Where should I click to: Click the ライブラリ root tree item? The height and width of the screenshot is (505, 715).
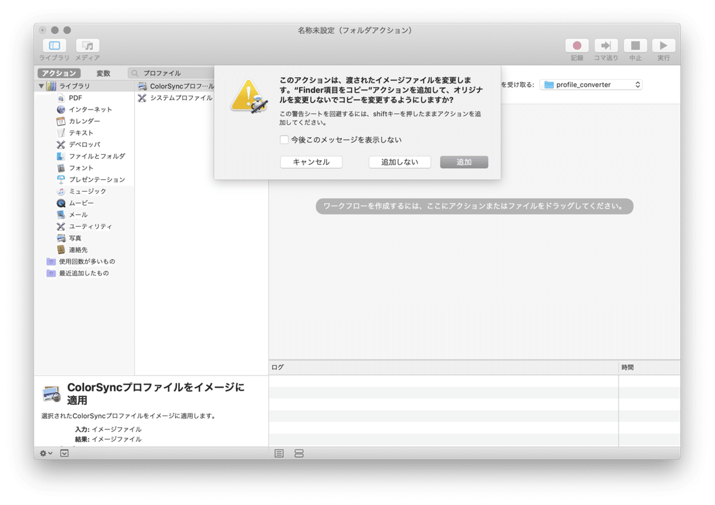click(74, 86)
